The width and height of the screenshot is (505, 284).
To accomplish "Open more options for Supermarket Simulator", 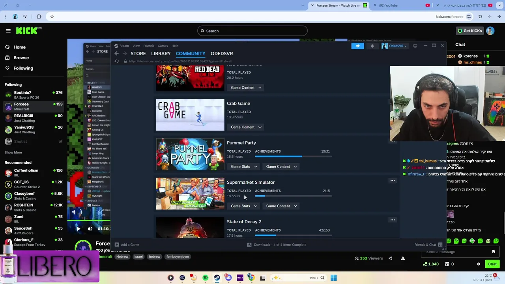I will click(x=393, y=181).
